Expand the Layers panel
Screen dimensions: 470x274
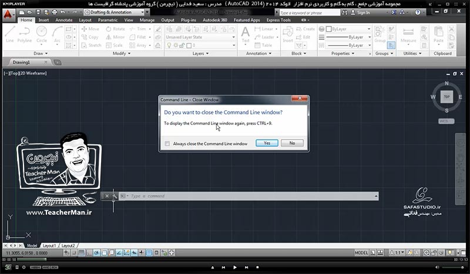(200, 53)
